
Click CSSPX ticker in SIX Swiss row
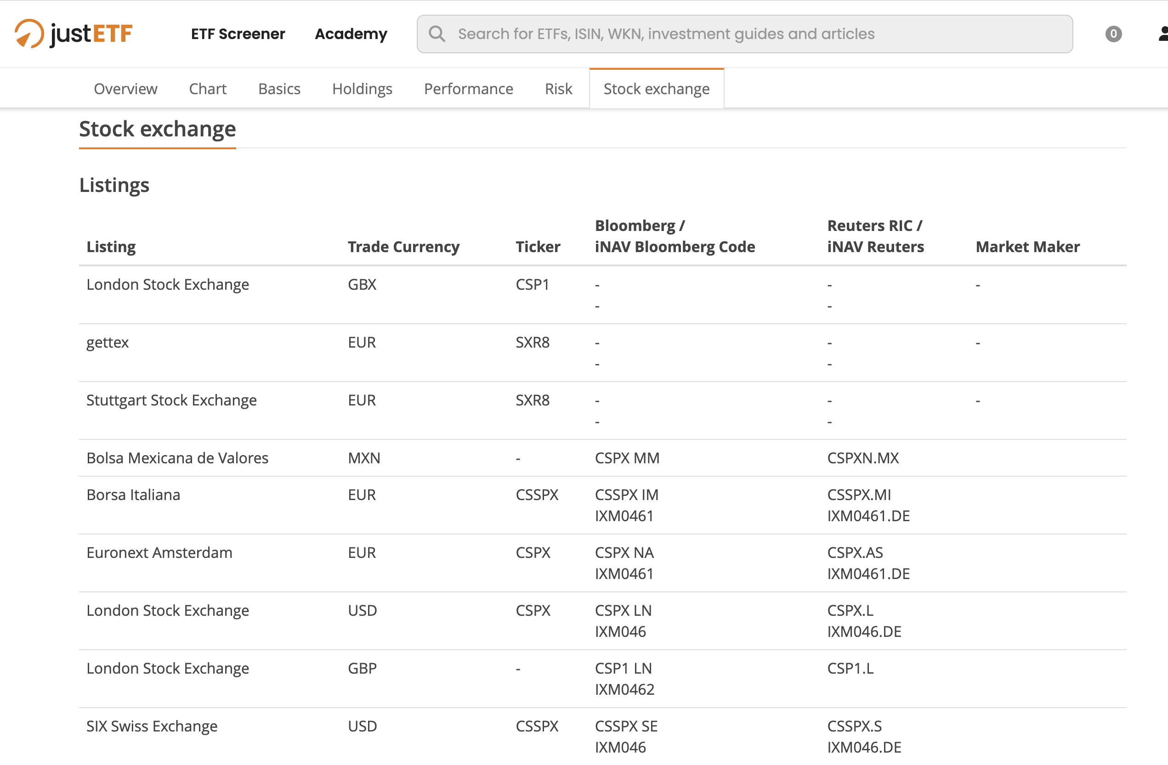click(x=537, y=726)
